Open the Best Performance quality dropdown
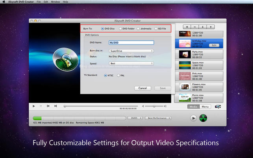This screenshot has height=158, width=253. (158, 118)
